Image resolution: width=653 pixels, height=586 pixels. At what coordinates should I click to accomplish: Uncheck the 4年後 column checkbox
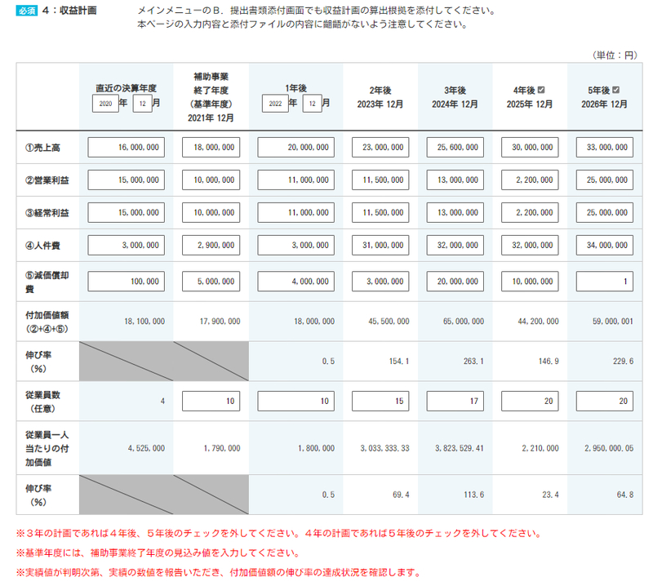[541, 90]
